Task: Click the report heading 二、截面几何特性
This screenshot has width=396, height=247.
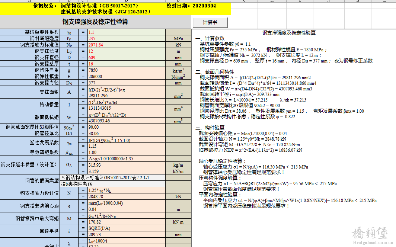Action: click(215, 72)
